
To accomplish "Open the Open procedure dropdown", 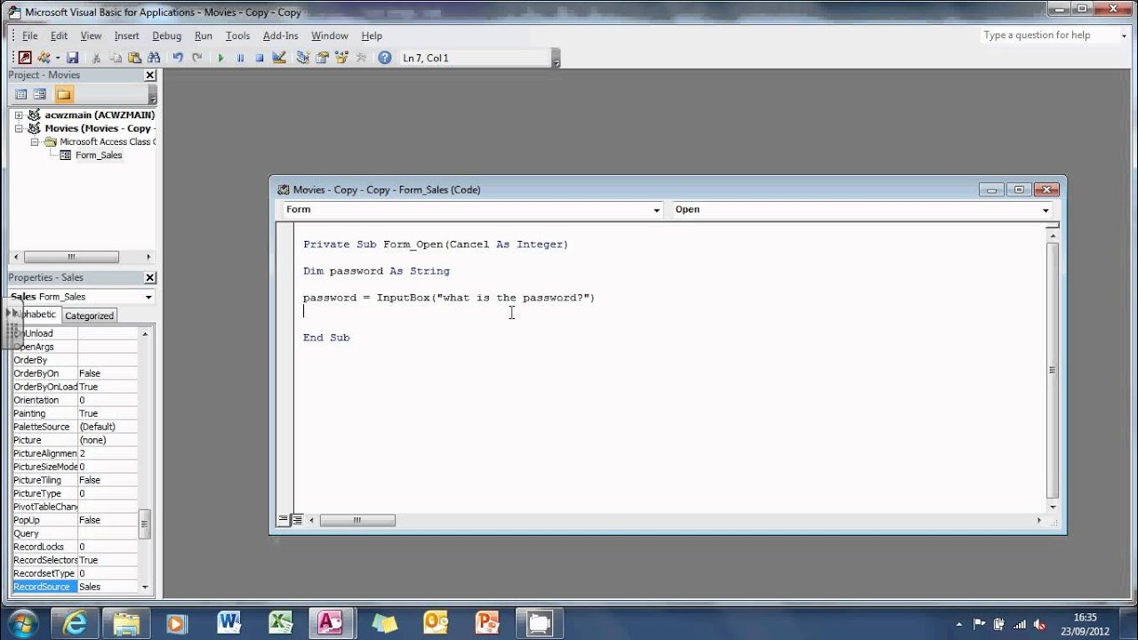I will coord(1046,210).
